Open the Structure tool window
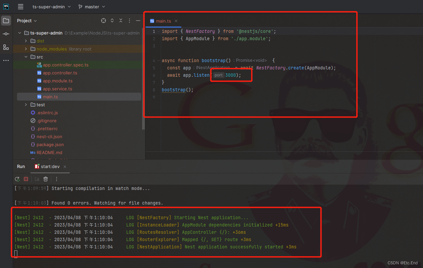Screen dimensions: 423x268 6,47
